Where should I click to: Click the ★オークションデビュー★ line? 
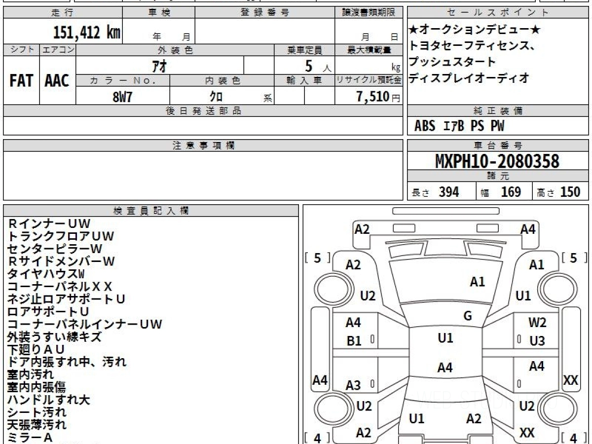(475, 30)
